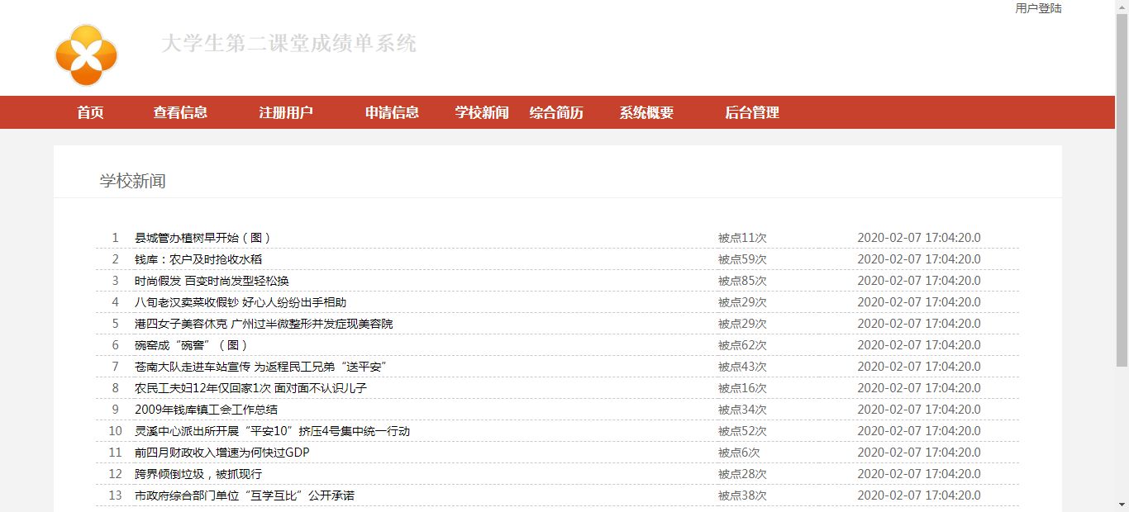Click the click count 被点11次
The width and height of the screenshot is (1129, 512).
742,238
